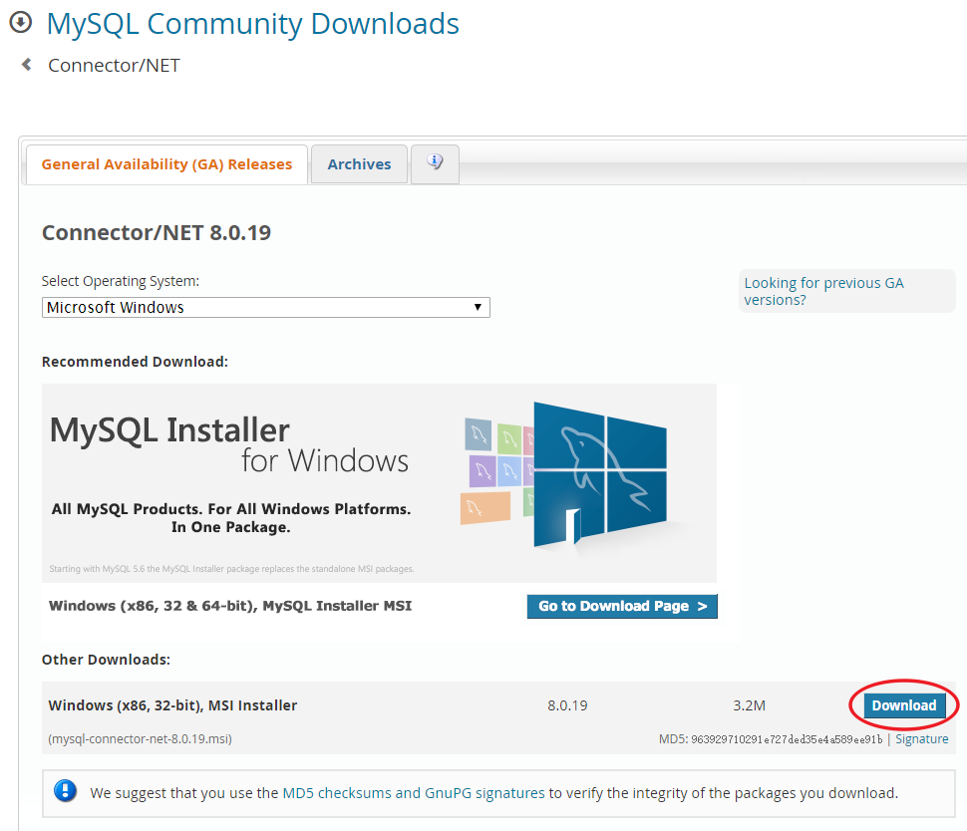Click the 8.0.19 version cell

(567, 705)
